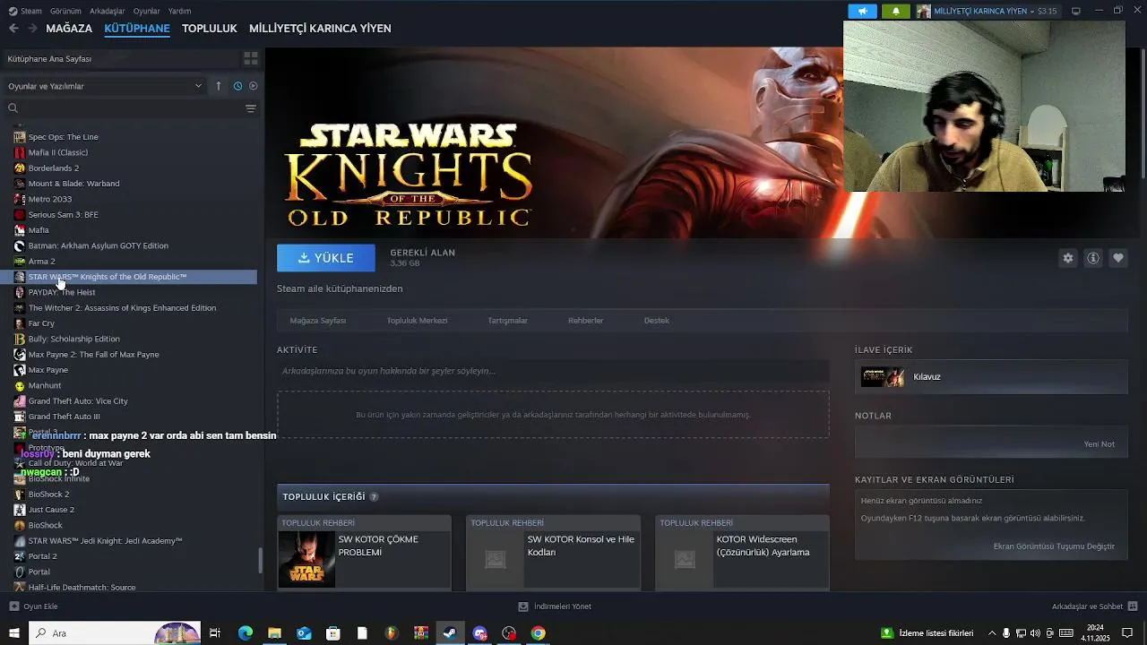Open the Arkadaşlar menu
Screen dimensions: 1147x645
click(108, 11)
